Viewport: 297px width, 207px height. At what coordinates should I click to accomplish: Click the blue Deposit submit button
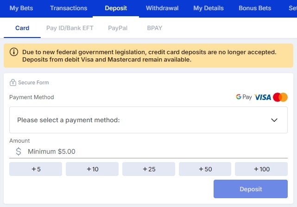pyautogui.click(x=251, y=189)
